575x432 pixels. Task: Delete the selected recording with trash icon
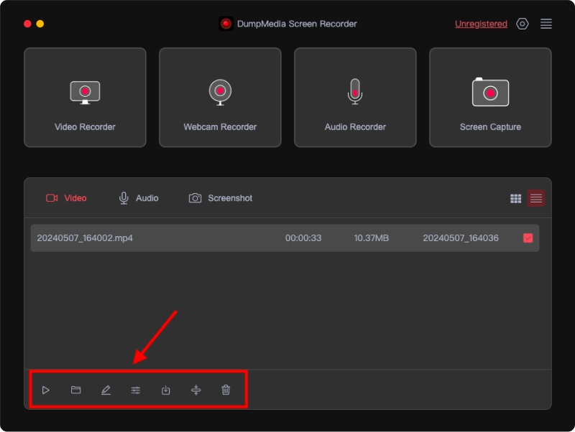point(226,390)
